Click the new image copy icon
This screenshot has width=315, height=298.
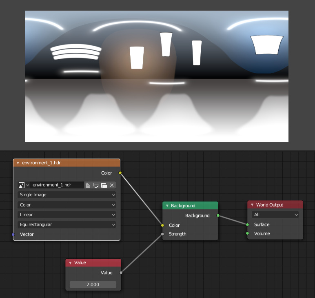point(96,185)
